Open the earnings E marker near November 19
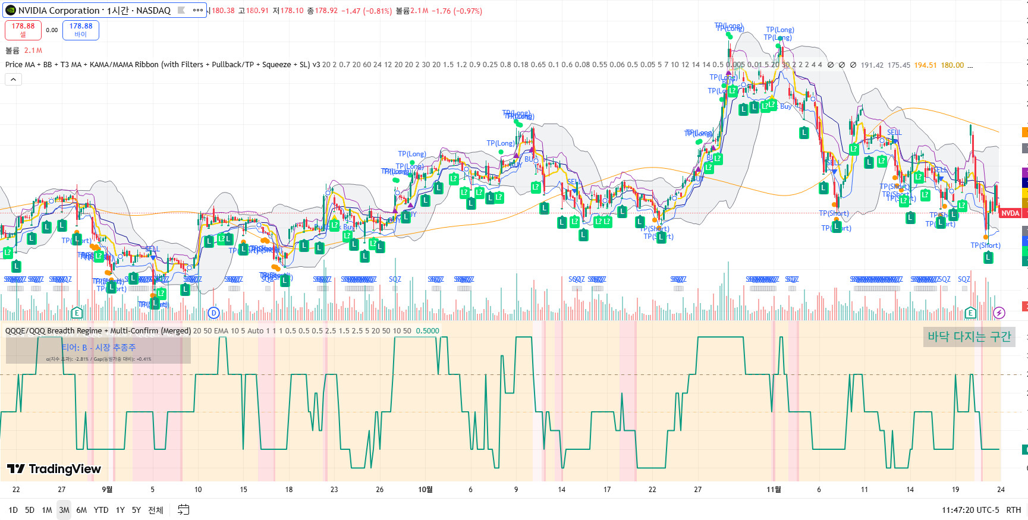The image size is (1028, 520). click(x=970, y=313)
